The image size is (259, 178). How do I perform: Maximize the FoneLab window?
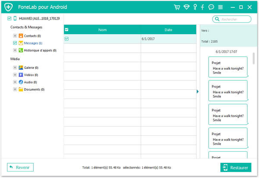241,7
